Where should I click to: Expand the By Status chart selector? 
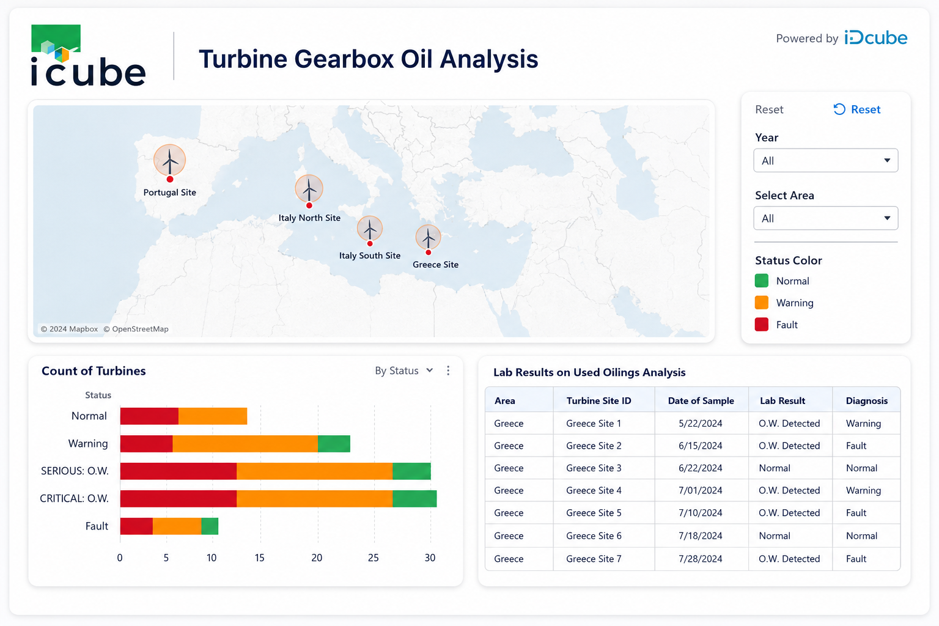[404, 370]
